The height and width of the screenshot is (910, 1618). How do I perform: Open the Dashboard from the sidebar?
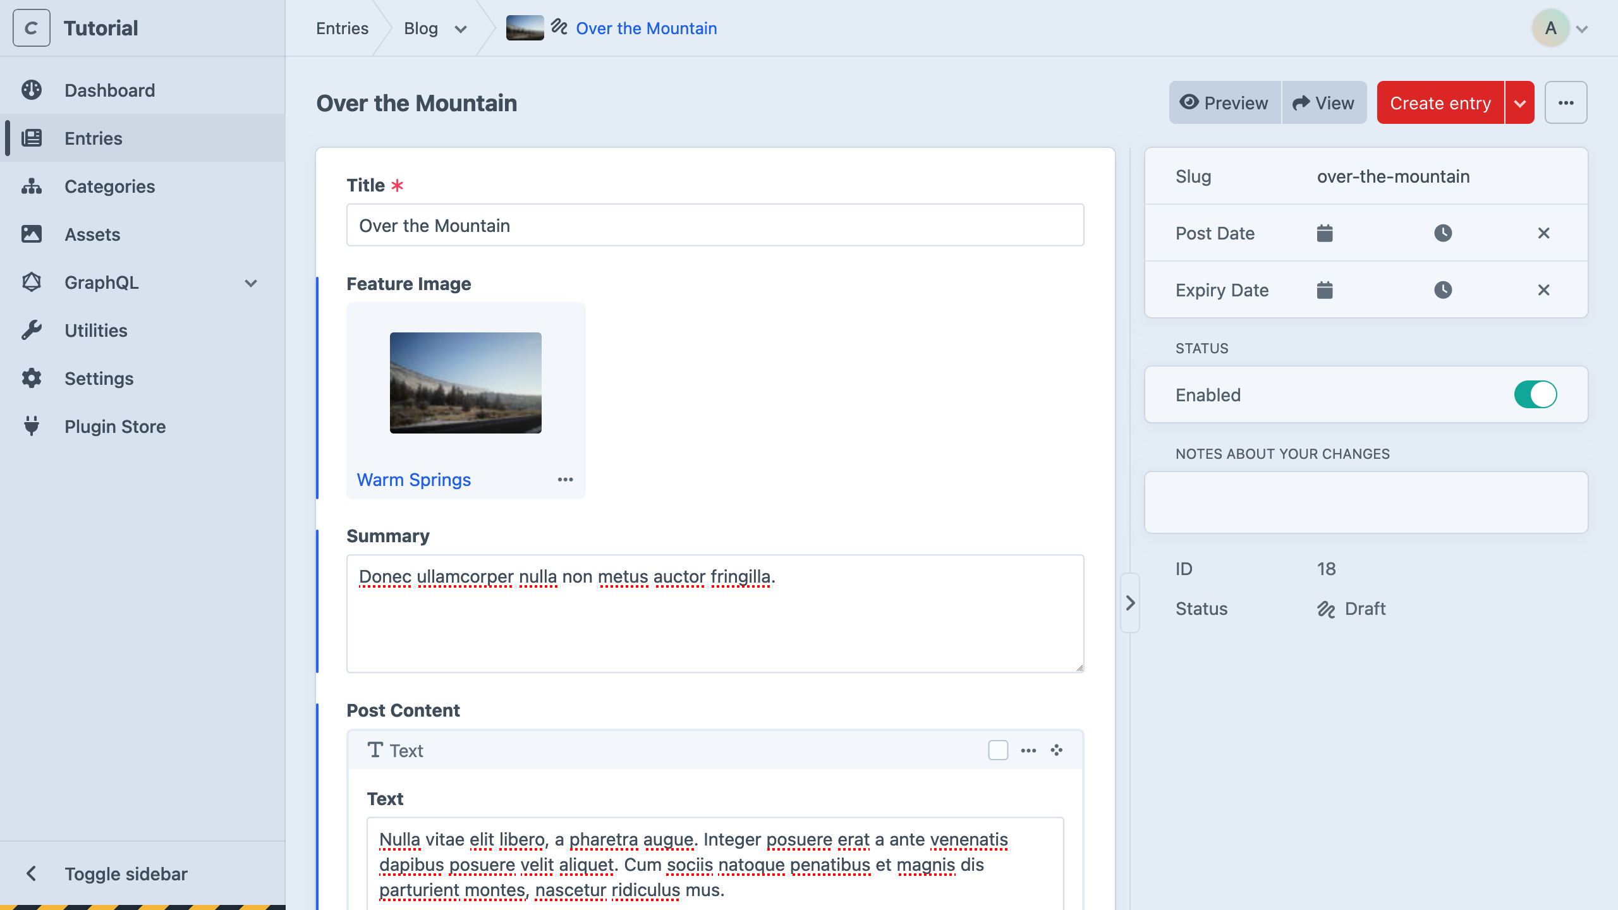[x=109, y=90]
